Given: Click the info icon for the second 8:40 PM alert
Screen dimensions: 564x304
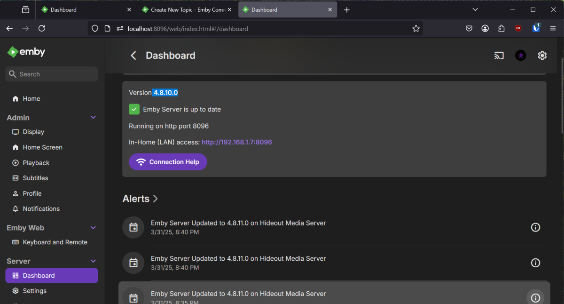Looking at the screenshot, I should [x=535, y=263].
